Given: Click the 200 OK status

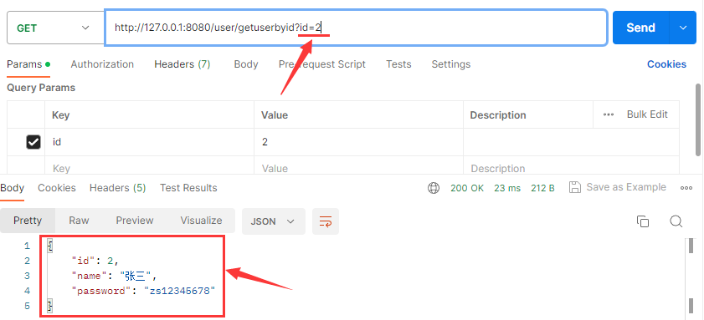Looking at the screenshot, I should (467, 188).
